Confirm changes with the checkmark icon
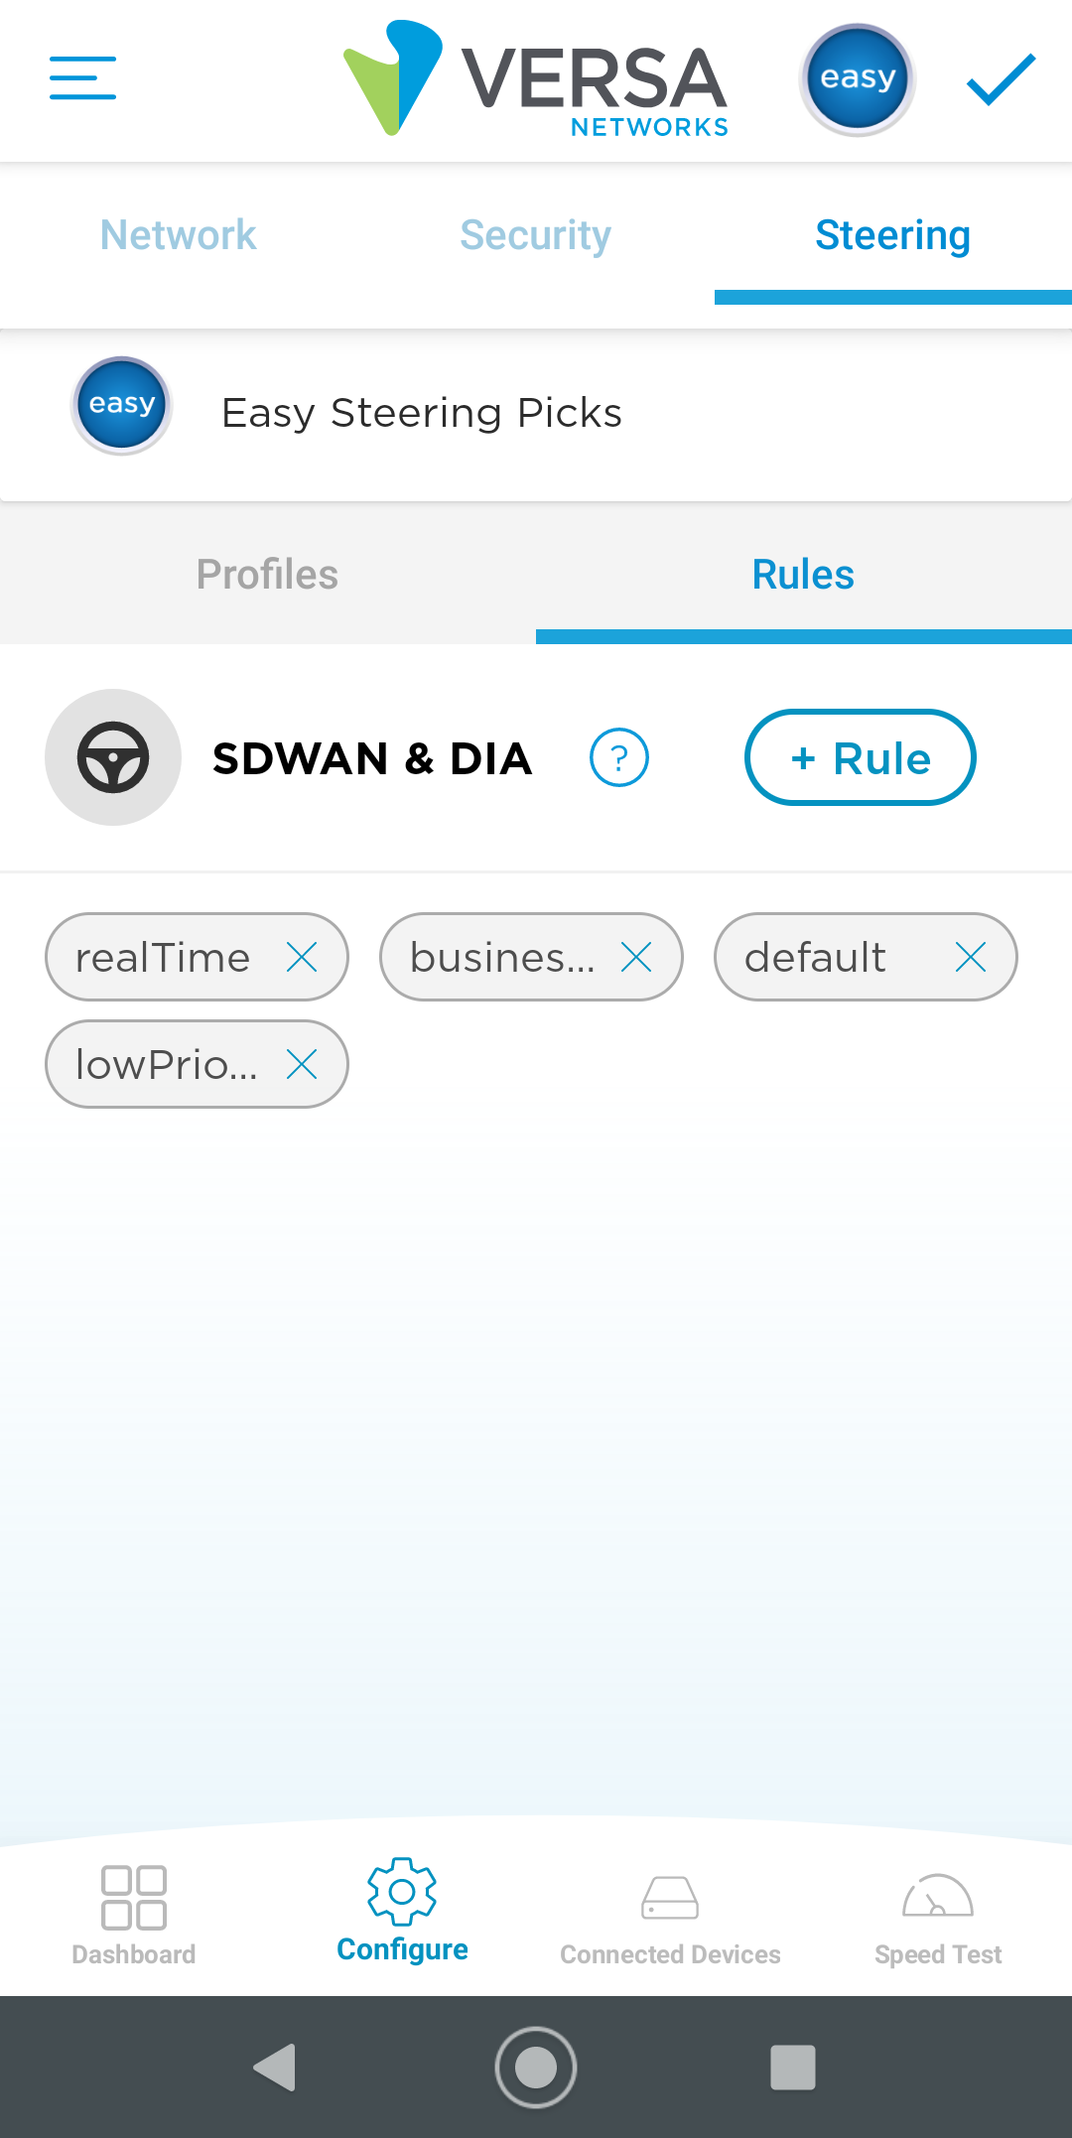The width and height of the screenshot is (1072, 2138). 1001,79
